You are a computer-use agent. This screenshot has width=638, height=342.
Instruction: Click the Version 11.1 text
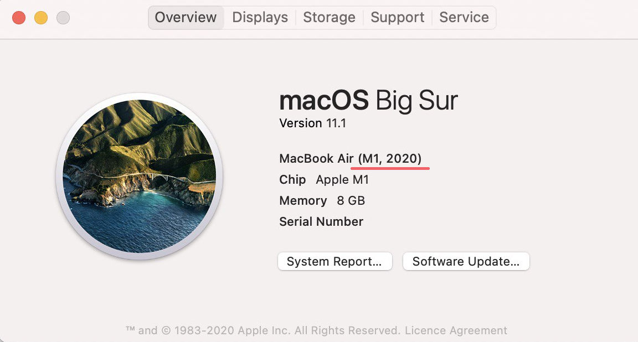[x=312, y=123]
